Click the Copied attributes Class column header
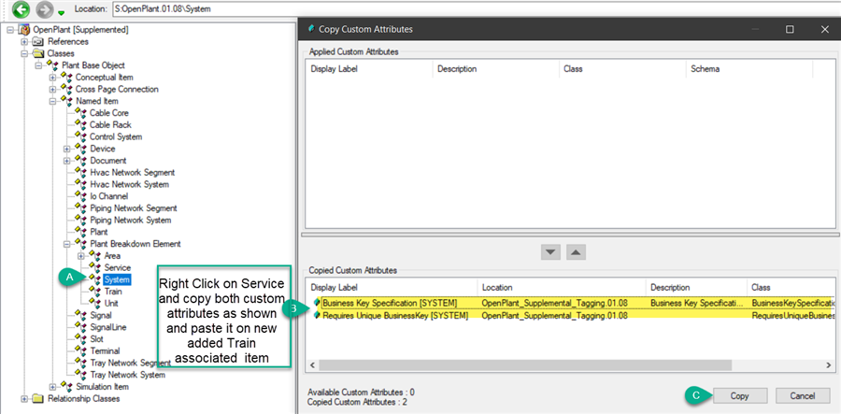This screenshot has width=841, height=414. tap(791, 288)
